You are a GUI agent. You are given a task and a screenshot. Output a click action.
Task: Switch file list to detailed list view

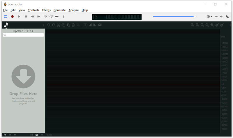tap(5, 135)
